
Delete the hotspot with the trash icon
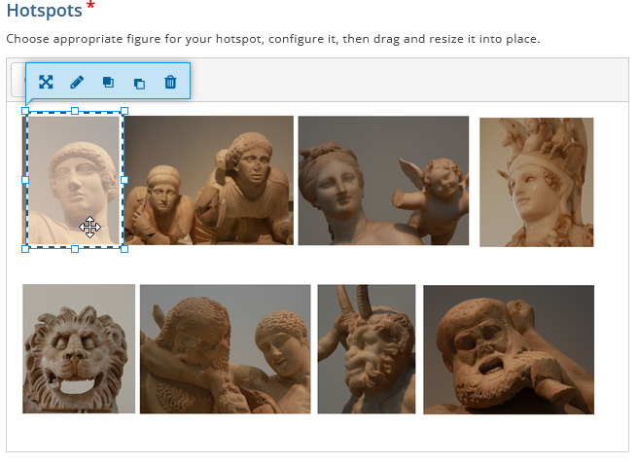point(170,83)
